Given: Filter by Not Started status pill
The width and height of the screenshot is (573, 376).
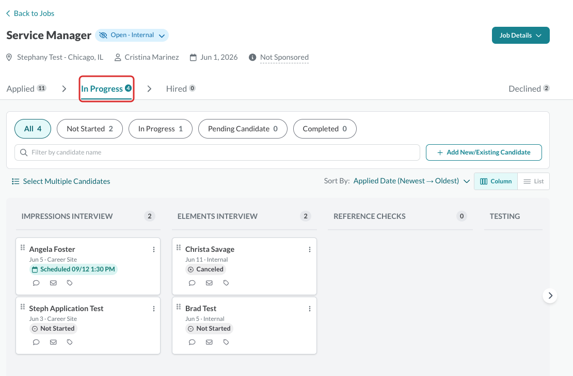Looking at the screenshot, I should [x=89, y=129].
